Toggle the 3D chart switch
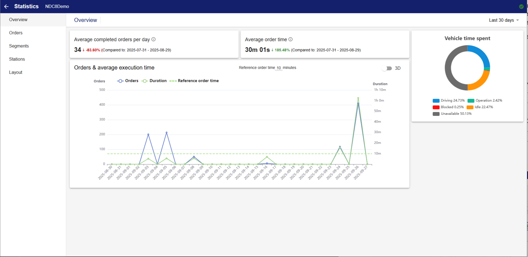The height and width of the screenshot is (257, 528). click(387, 68)
